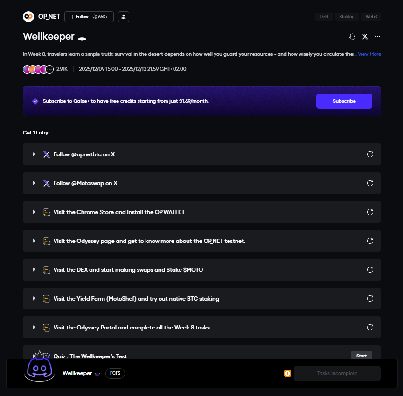Click the OP_NET logo icon

click(28, 17)
